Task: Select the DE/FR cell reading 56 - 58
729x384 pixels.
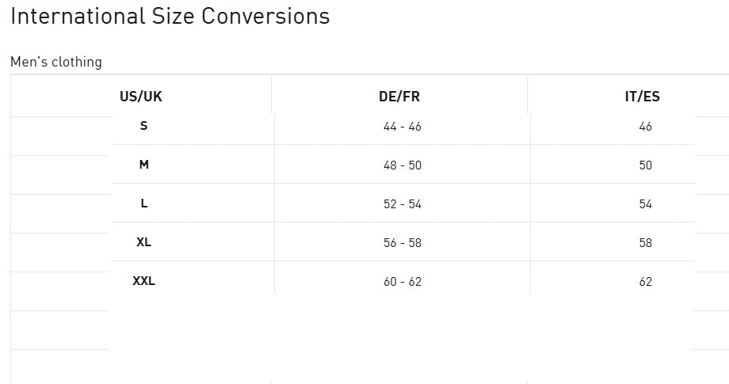Action: pos(403,243)
